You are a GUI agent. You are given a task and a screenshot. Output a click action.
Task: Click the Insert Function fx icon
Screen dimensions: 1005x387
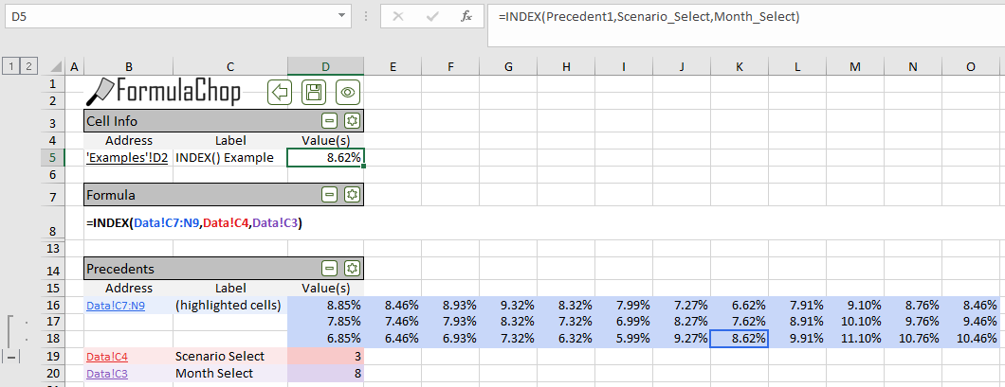(466, 16)
